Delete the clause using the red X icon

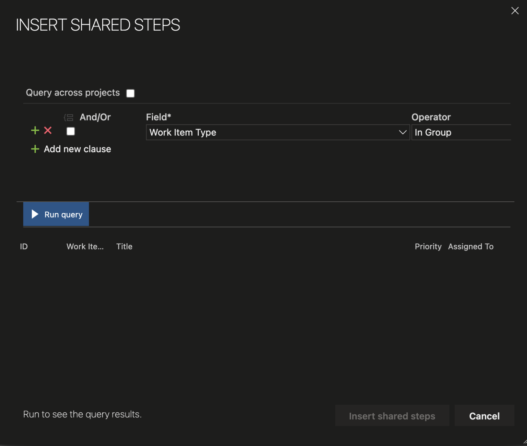click(x=48, y=131)
